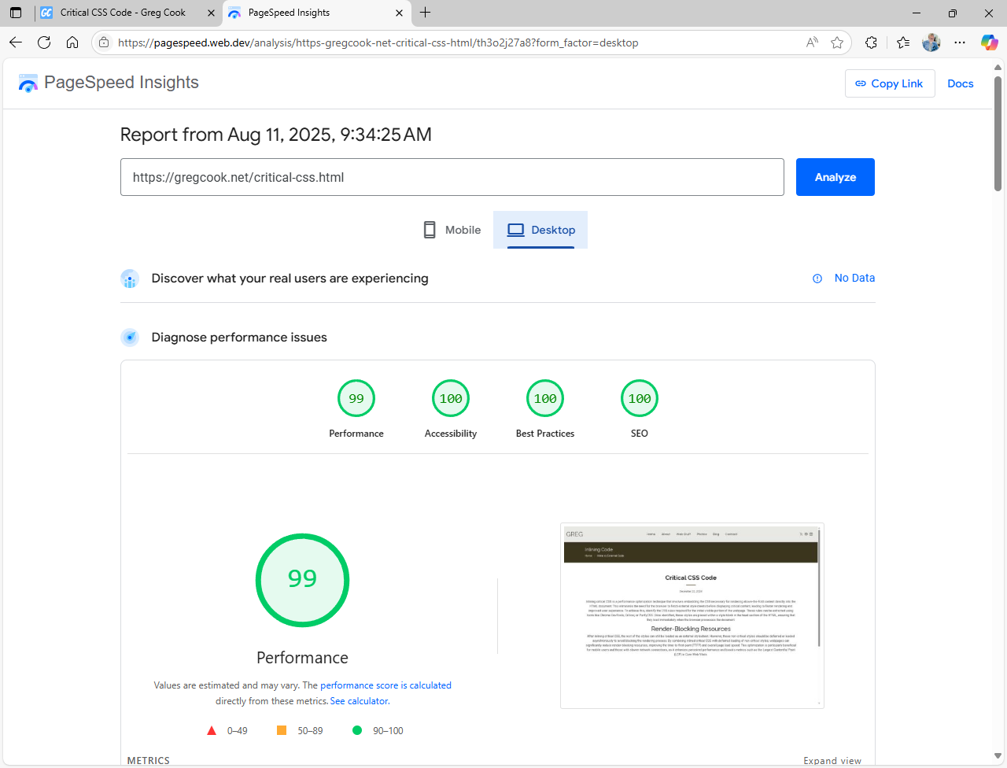This screenshot has width=1007, height=768.
Task: Click Discover what your real users text
Action: tap(290, 279)
